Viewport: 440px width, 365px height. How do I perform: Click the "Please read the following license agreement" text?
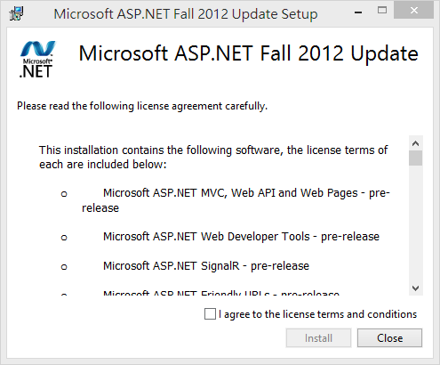point(142,106)
